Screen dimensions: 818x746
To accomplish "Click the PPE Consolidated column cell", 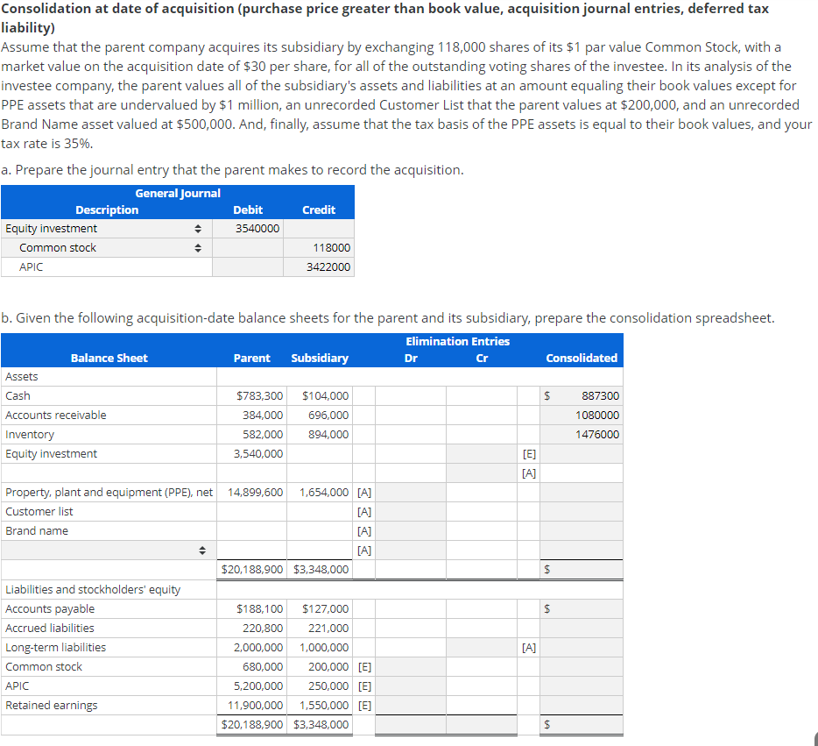I will pyautogui.click(x=580, y=492).
